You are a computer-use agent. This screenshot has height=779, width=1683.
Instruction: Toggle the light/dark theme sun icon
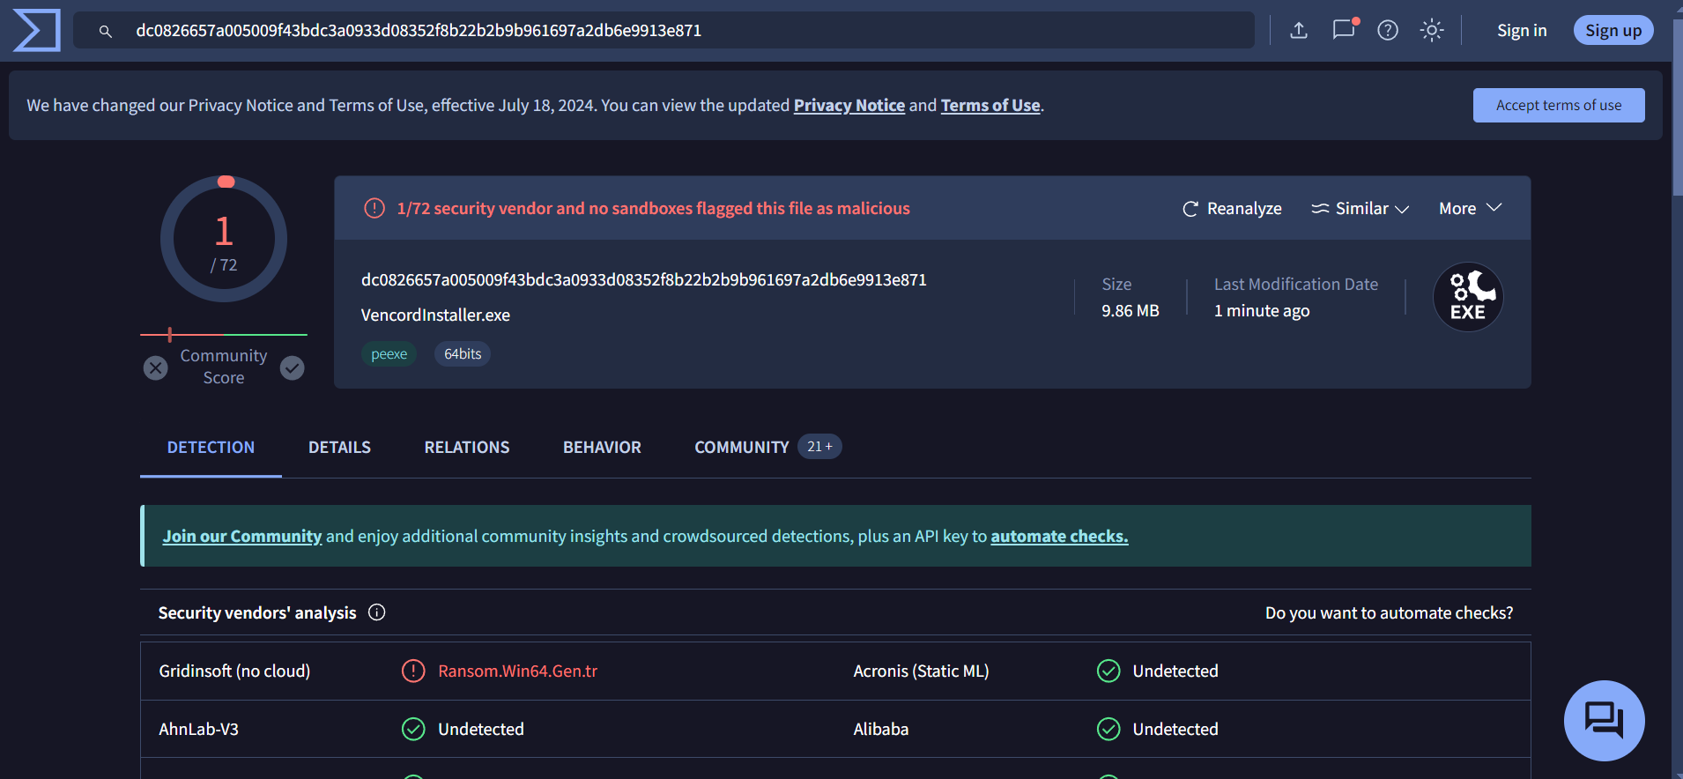(1432, 31)
